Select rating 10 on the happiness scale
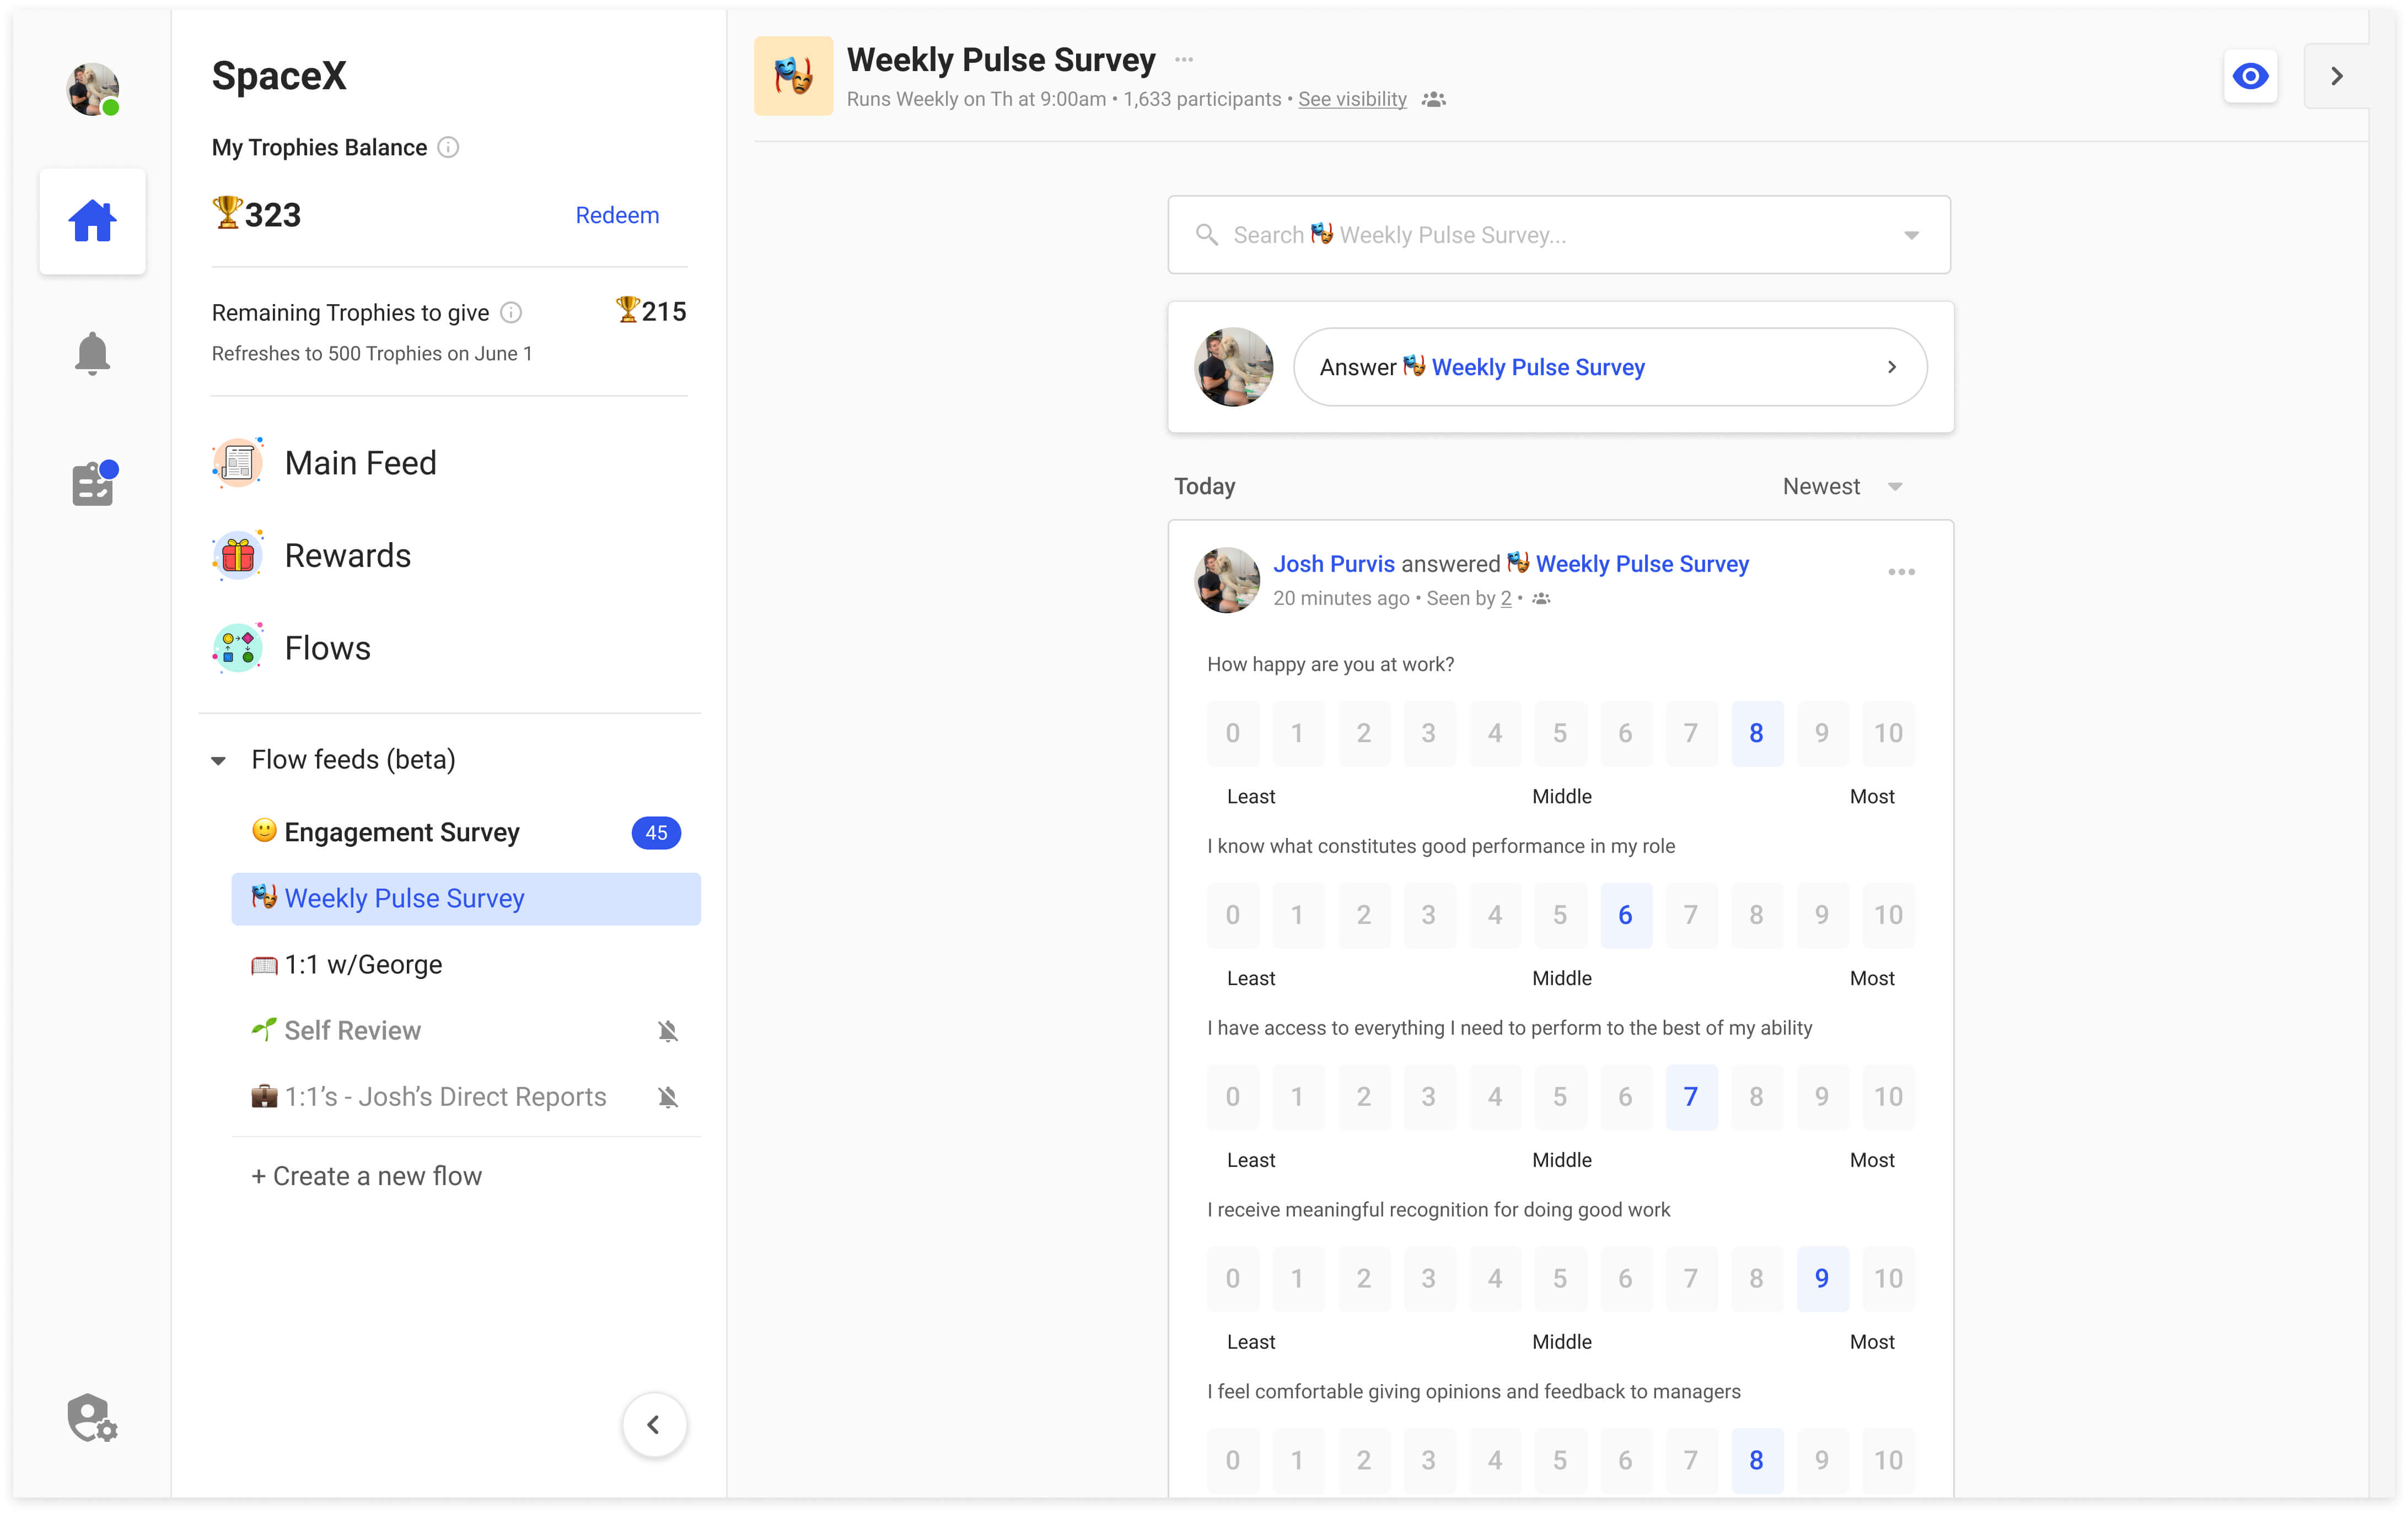The image size is (2408, 1514). pyautogui.click(x=1888, y=733)
